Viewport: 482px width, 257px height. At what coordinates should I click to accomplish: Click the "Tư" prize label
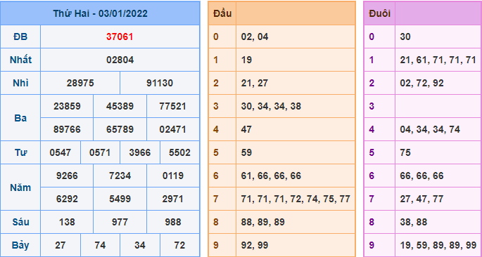coord(20,152)
